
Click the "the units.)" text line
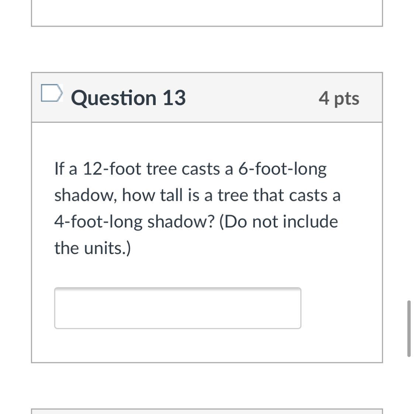(x=93, y=248)
